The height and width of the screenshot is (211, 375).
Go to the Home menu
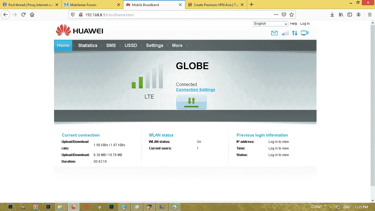[x=63, y=45]
